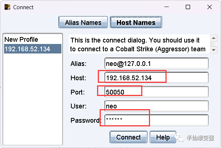
Task: Open Help for the connect dialog
Action: (163, 137)
